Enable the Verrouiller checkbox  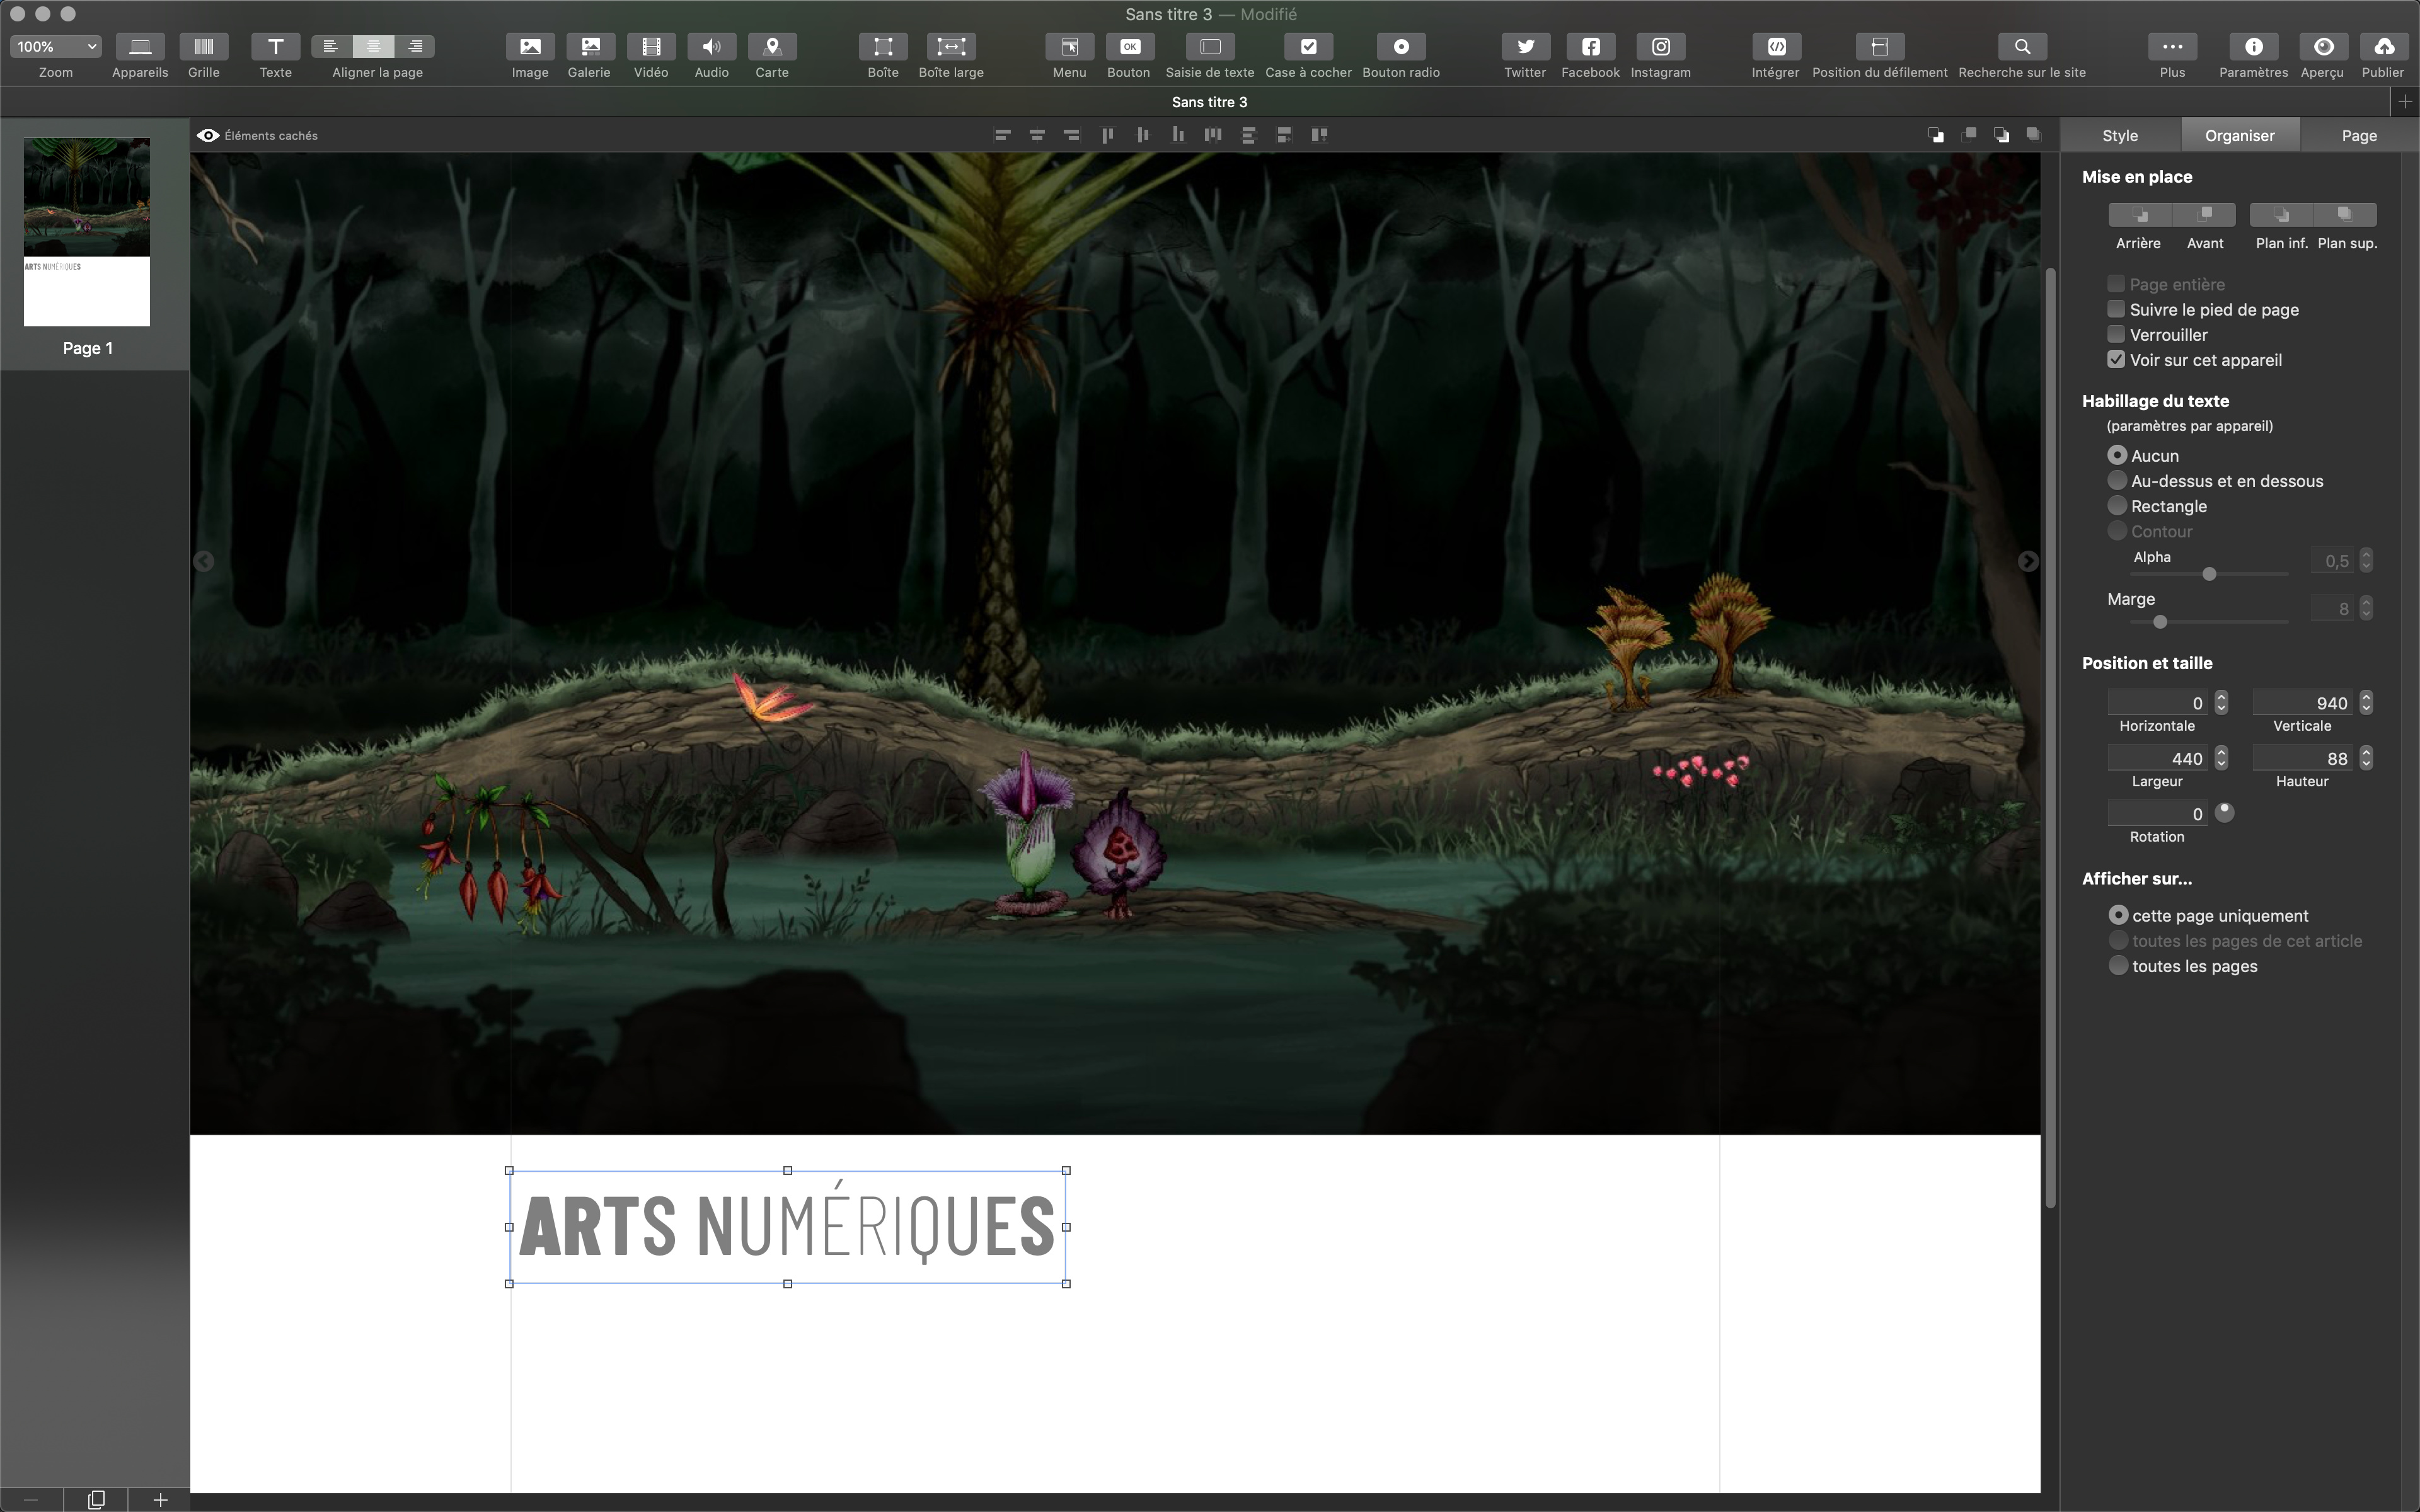(2116, 335)
